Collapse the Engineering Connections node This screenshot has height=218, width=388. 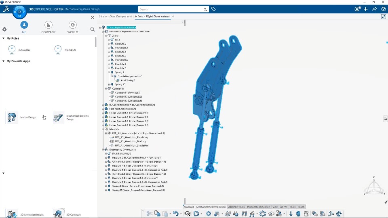pyautogui.click(x=103, y=149)
